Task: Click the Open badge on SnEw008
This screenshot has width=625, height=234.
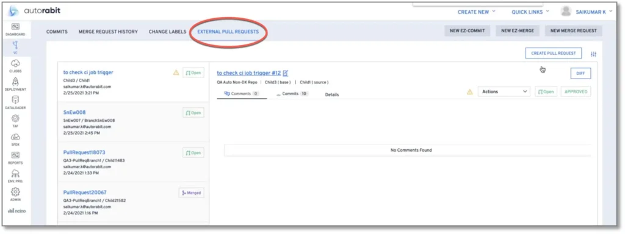Action: pos(193,113)
